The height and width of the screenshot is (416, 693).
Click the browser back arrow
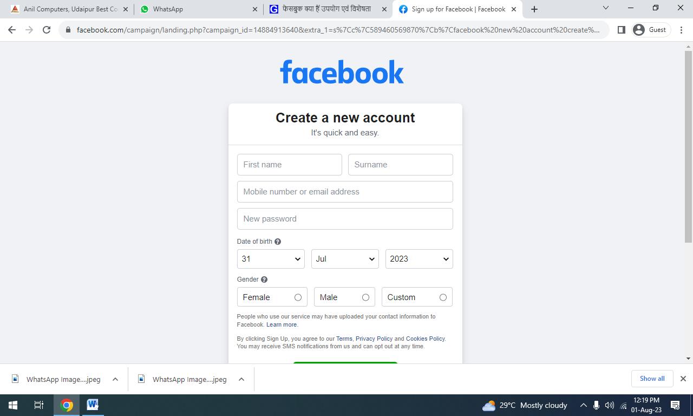[x=12, y=30]
